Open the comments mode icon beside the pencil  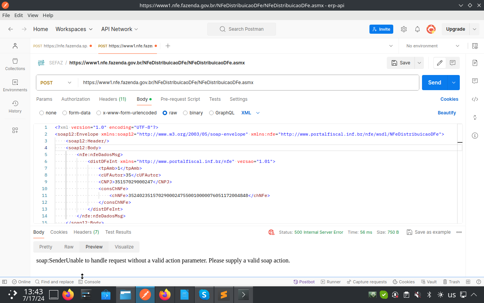click(453, 63)
